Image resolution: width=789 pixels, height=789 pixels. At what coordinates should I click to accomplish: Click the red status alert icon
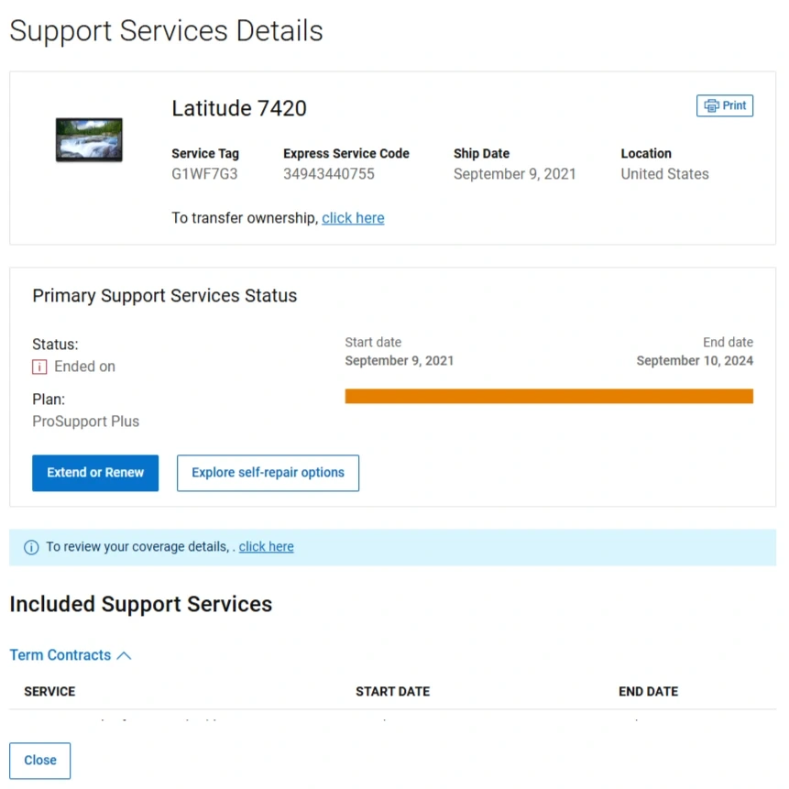[39, 367]
